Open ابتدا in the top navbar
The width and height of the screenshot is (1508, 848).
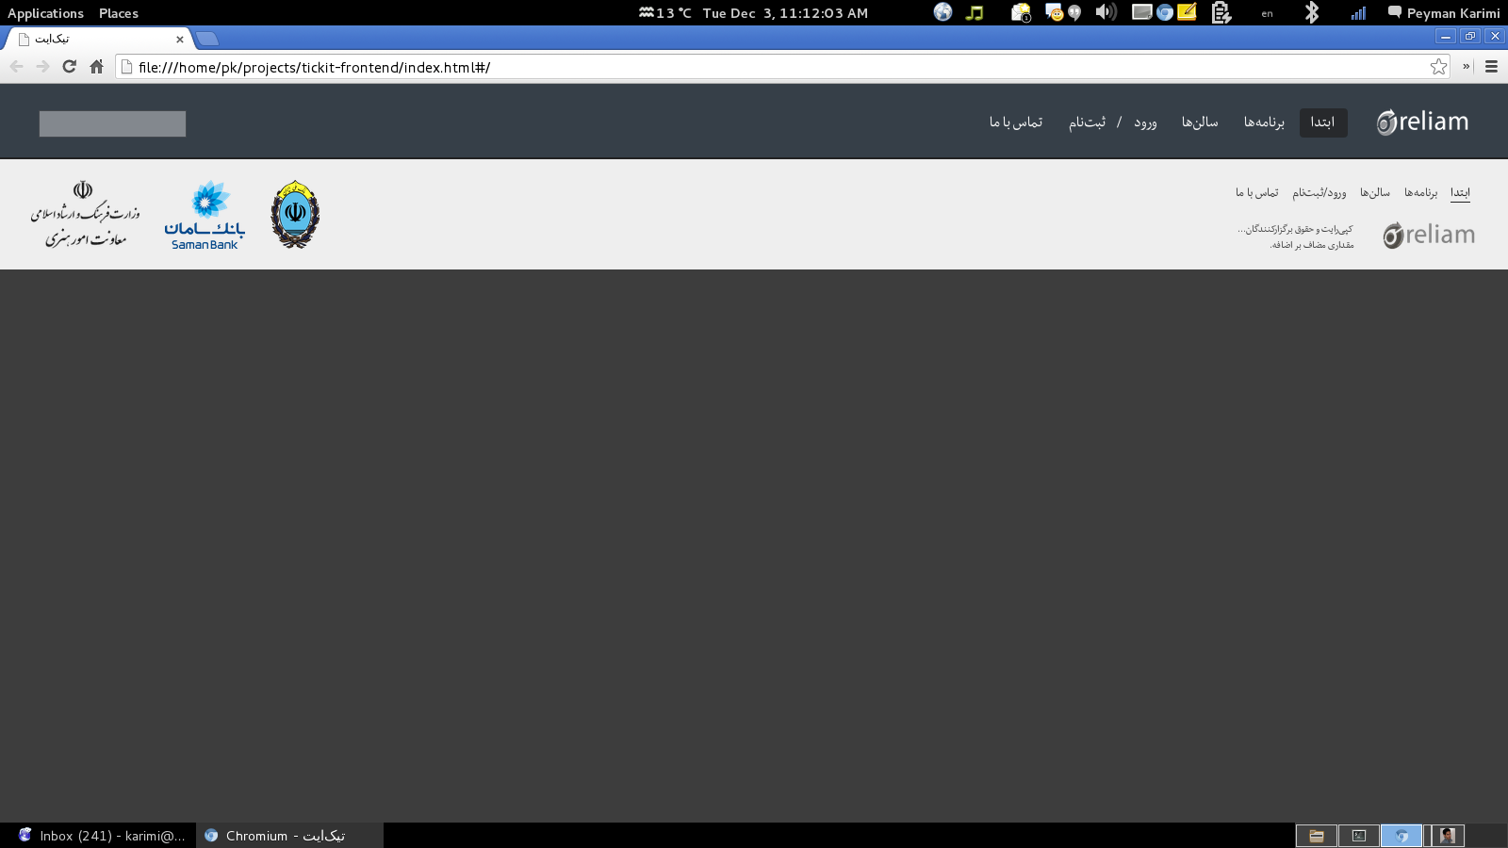coord(1322,122)
